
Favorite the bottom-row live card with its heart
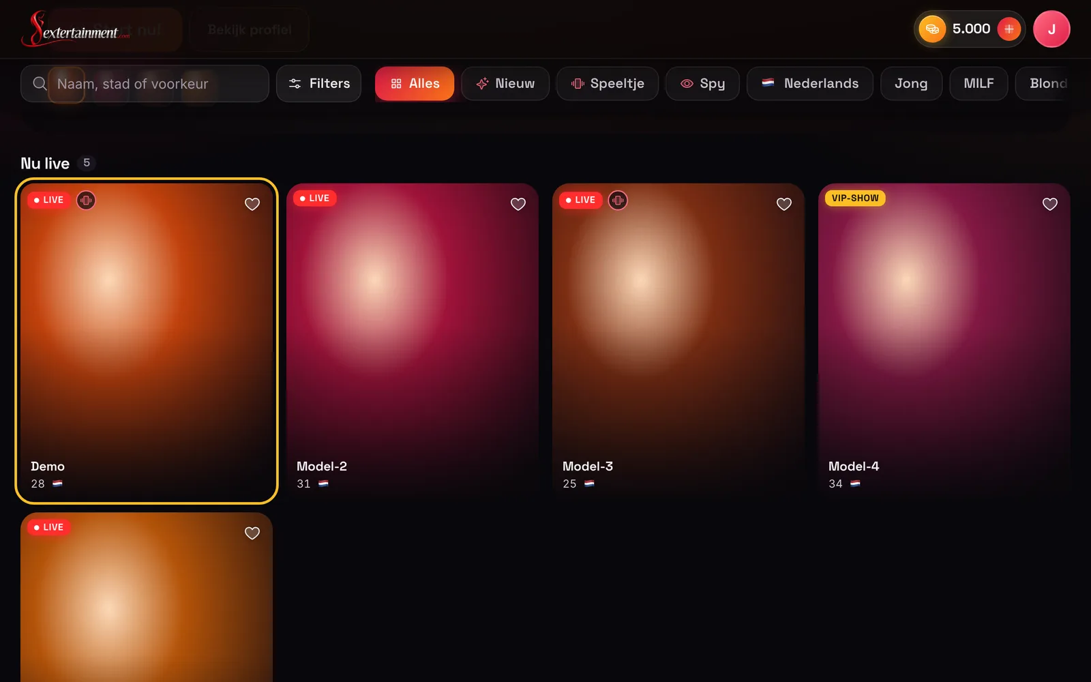click(252, 533)
